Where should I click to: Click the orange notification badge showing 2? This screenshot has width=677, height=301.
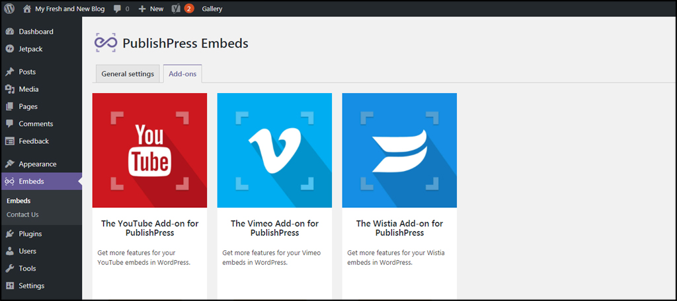[x=188, y=9]
